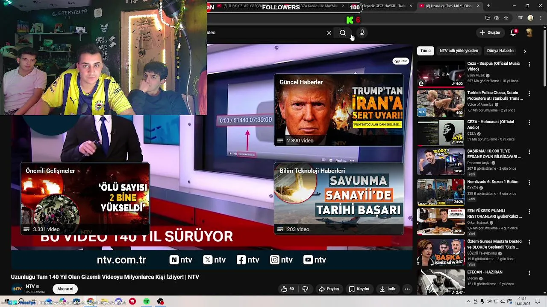Open the YouTube account avatar menu

(529, 32)
